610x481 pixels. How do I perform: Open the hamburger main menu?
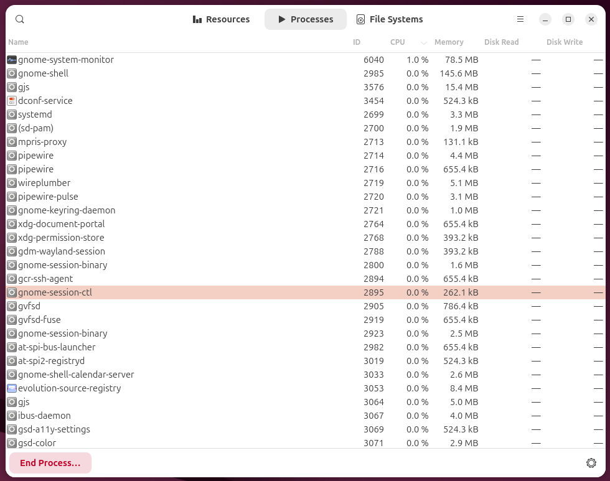pos(520,19)
